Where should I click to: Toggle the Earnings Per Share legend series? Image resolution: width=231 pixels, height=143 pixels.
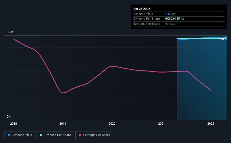(x=94, y=135)
